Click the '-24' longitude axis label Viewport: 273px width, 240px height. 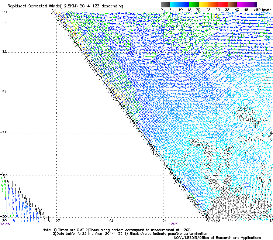[110, 221]
